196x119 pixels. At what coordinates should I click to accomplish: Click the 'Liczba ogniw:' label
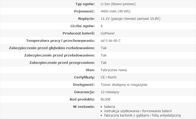[83, 26]
